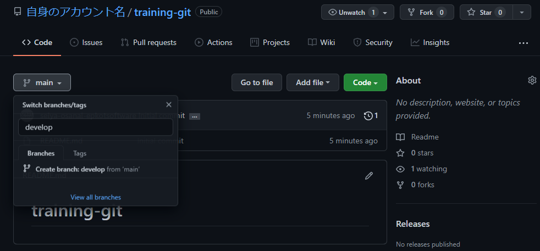The height and width of the screenshot is (251, 540).
Task: Expand commit message ellipsis button
Action: (195, 116)
